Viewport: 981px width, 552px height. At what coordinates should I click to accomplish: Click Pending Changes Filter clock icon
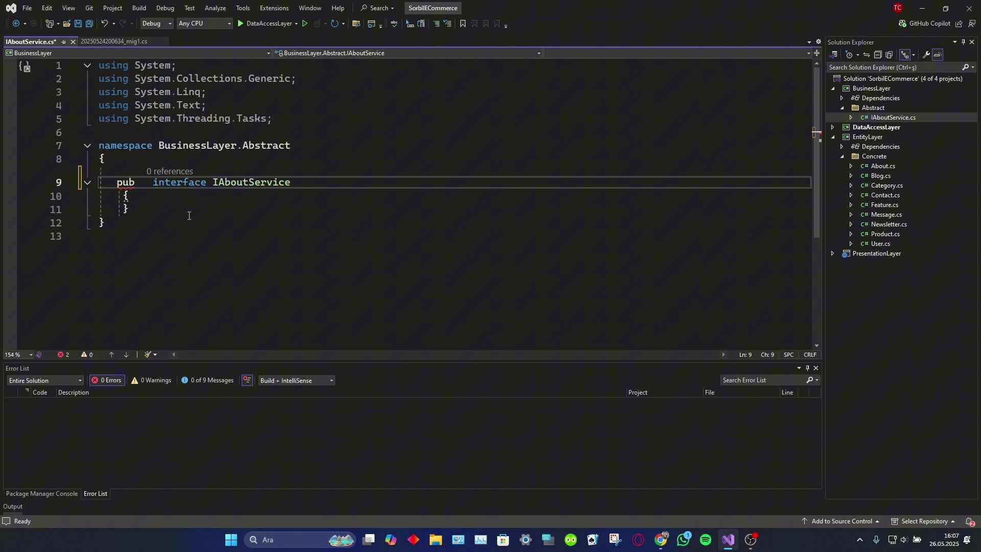pyautogui.click(x=849, y=55)
